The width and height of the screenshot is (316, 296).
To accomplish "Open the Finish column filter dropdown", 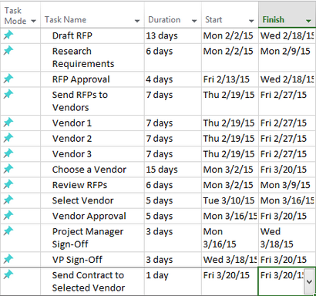I will (x=308, y=21).
